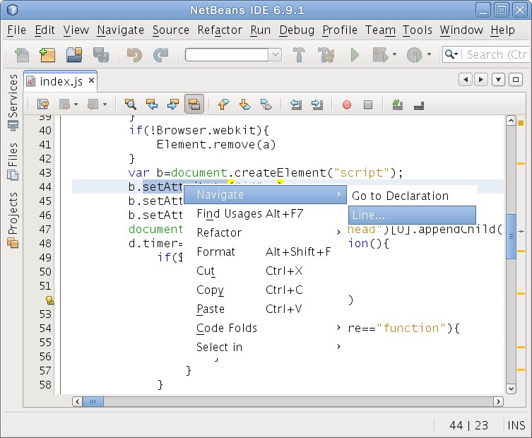Open the Tools menu

tap(418, 30)
